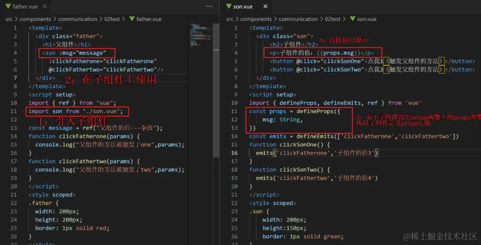Image resolution: width=481 pixels, height=245 pixels.
Task: Click '<style scoped>' line in son.vue
Action: tap(273, 203)
